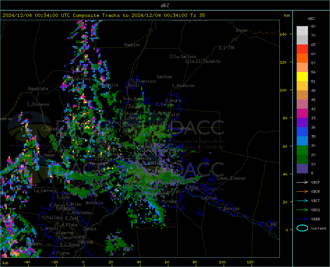Screen dimensions: 330x267
Task: Click the 'C_Guido' place label
Action: click(49, 129)
